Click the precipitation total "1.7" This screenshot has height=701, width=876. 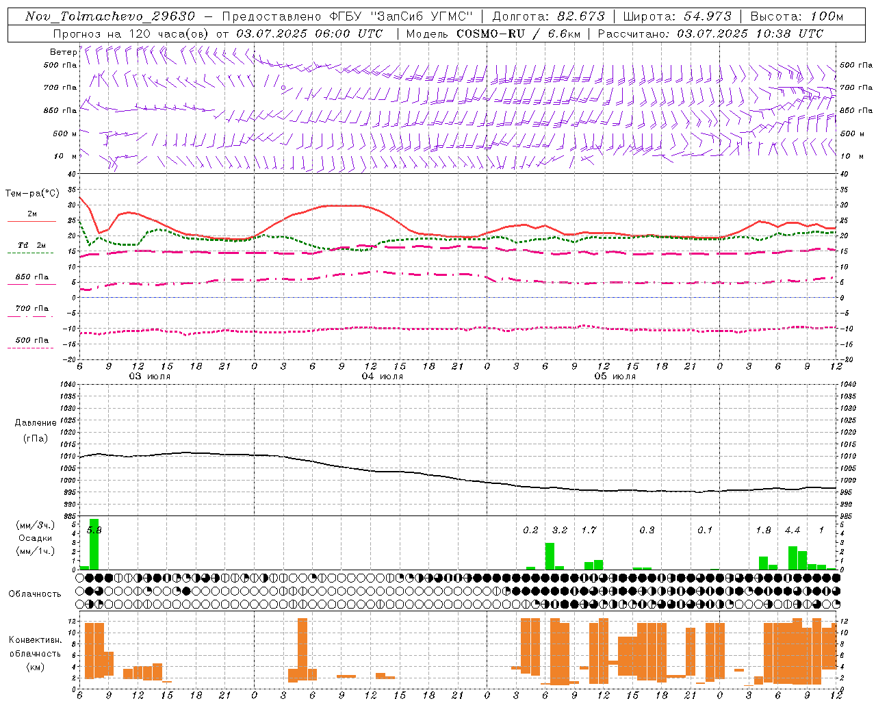click(x=589, y=530)
